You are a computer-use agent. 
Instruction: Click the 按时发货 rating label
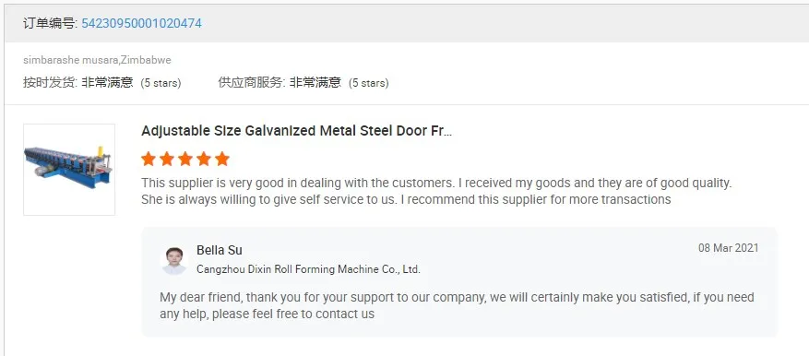(x=50, y=83)
